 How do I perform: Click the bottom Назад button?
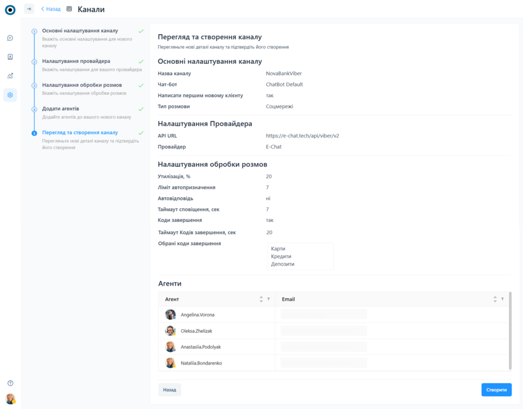(170, 390)
